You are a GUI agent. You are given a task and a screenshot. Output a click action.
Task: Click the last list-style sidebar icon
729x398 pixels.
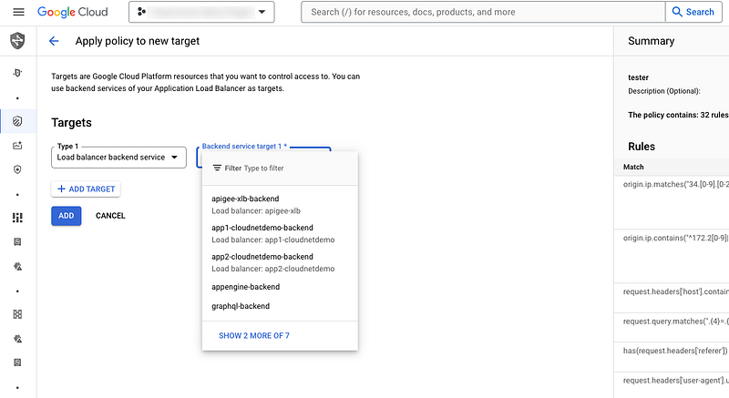[x=17, y=362]
